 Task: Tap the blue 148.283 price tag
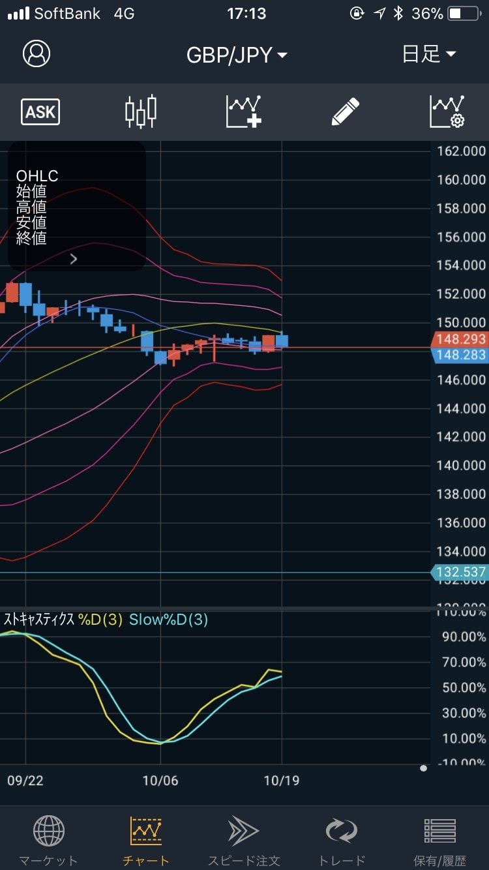pyautogui.click(x=459, y=355)
